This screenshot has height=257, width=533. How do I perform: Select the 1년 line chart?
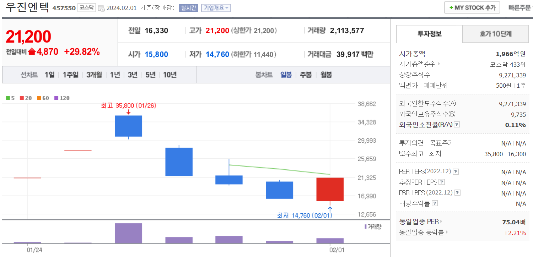click(115, 75)
